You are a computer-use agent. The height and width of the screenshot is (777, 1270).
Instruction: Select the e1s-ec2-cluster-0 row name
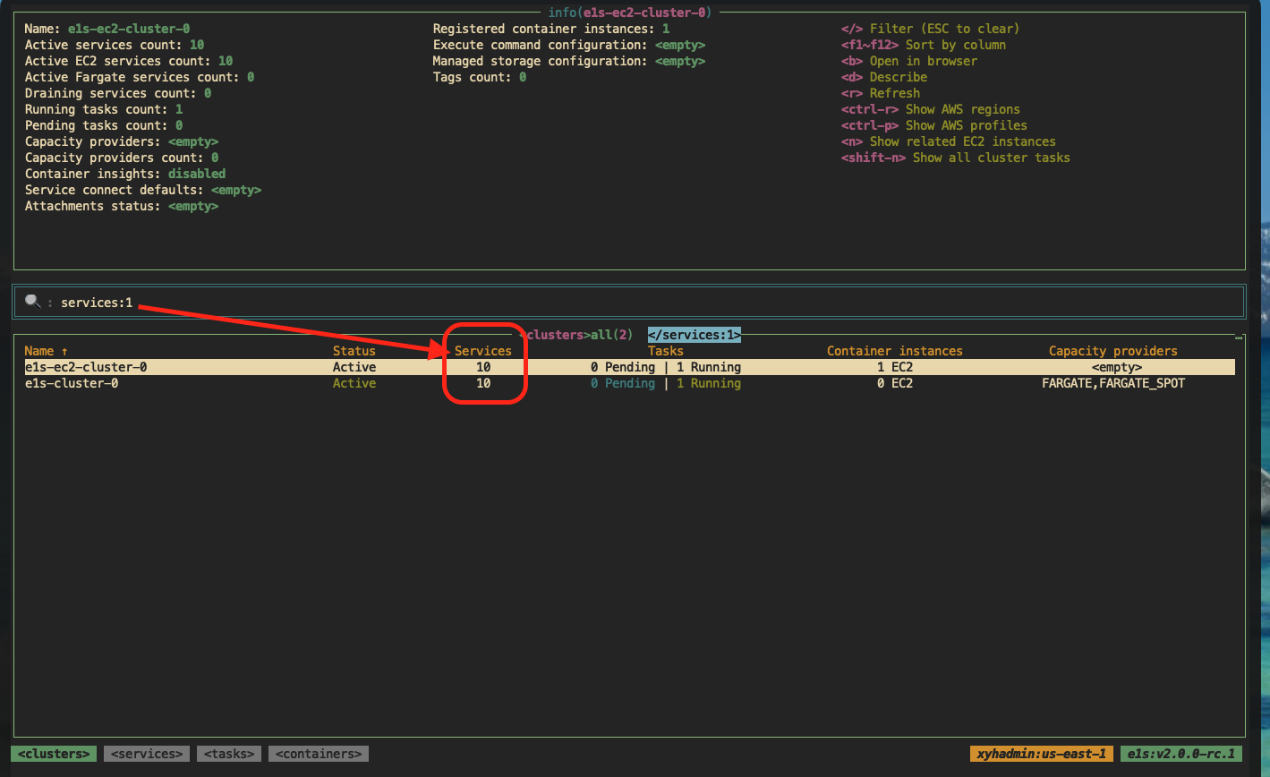click(x=86, y=367)
